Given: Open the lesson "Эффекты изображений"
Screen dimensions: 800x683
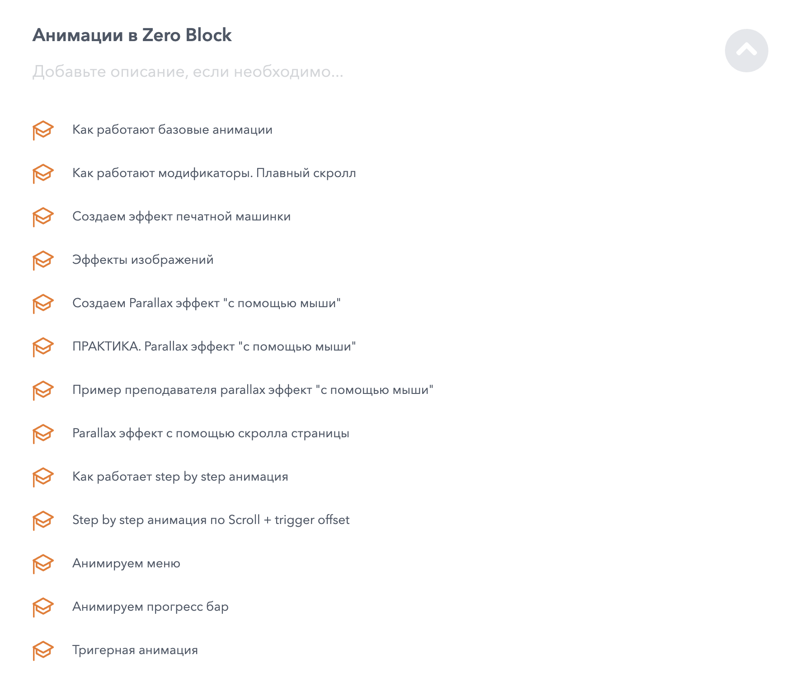Looking at the screenshot, I should coord(143,260).
